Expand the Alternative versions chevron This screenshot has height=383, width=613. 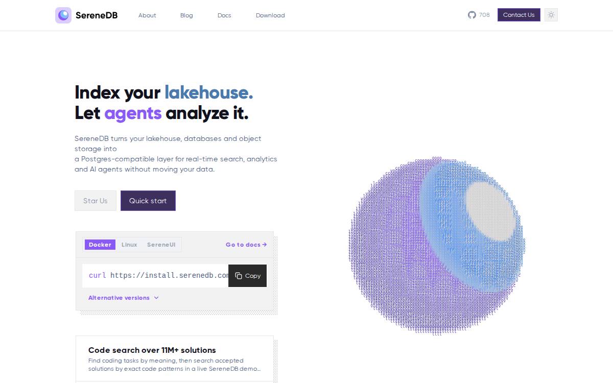tap(156, 298)
